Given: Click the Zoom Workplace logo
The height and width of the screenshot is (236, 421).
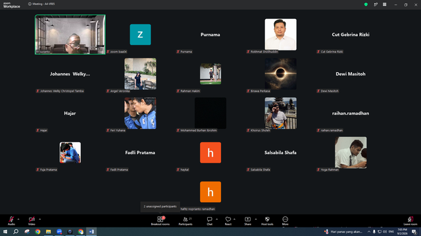Looking at the screenshot, I should (12, 5).
